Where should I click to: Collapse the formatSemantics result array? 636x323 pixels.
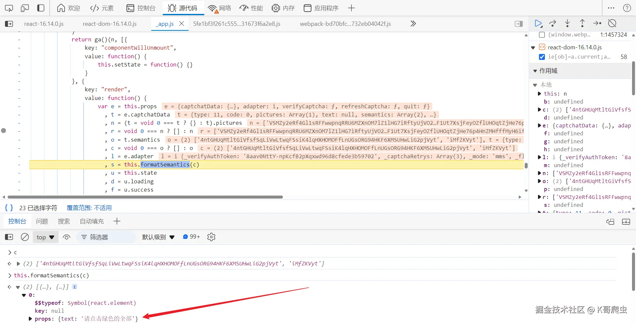click(x=18, y=287)
